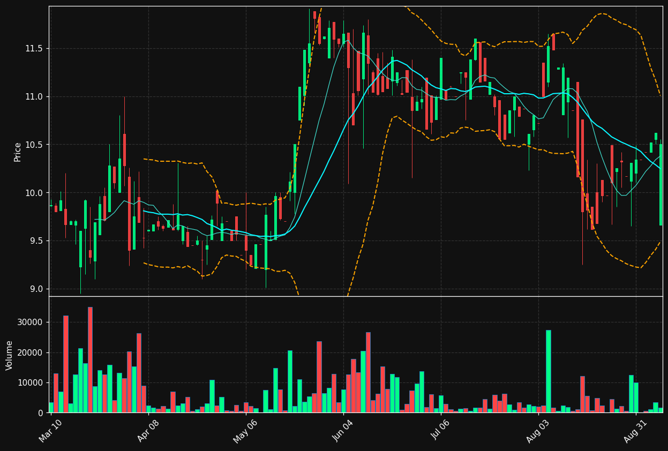Click the Aug 31 date label
This screenshot has width=668, height=451.
coord(635,431)
